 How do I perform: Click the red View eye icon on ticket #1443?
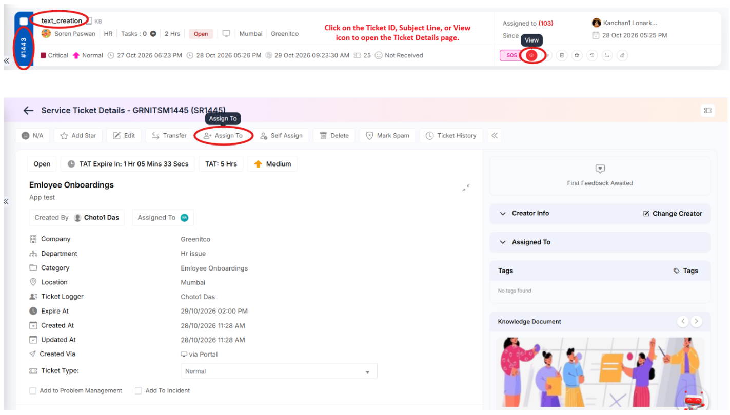(531, 55)
